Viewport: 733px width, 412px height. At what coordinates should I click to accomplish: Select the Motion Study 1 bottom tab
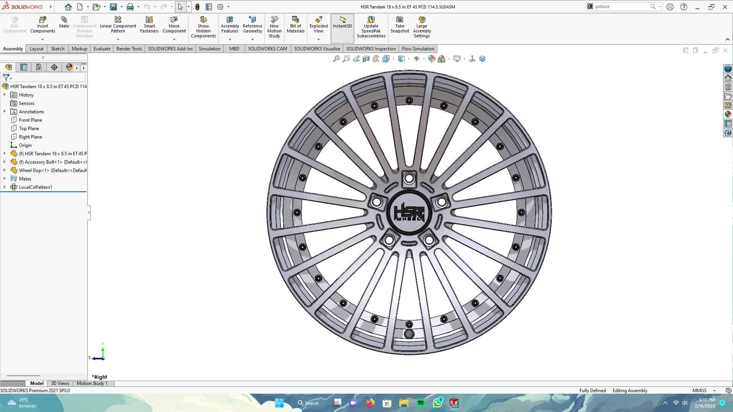92,383
